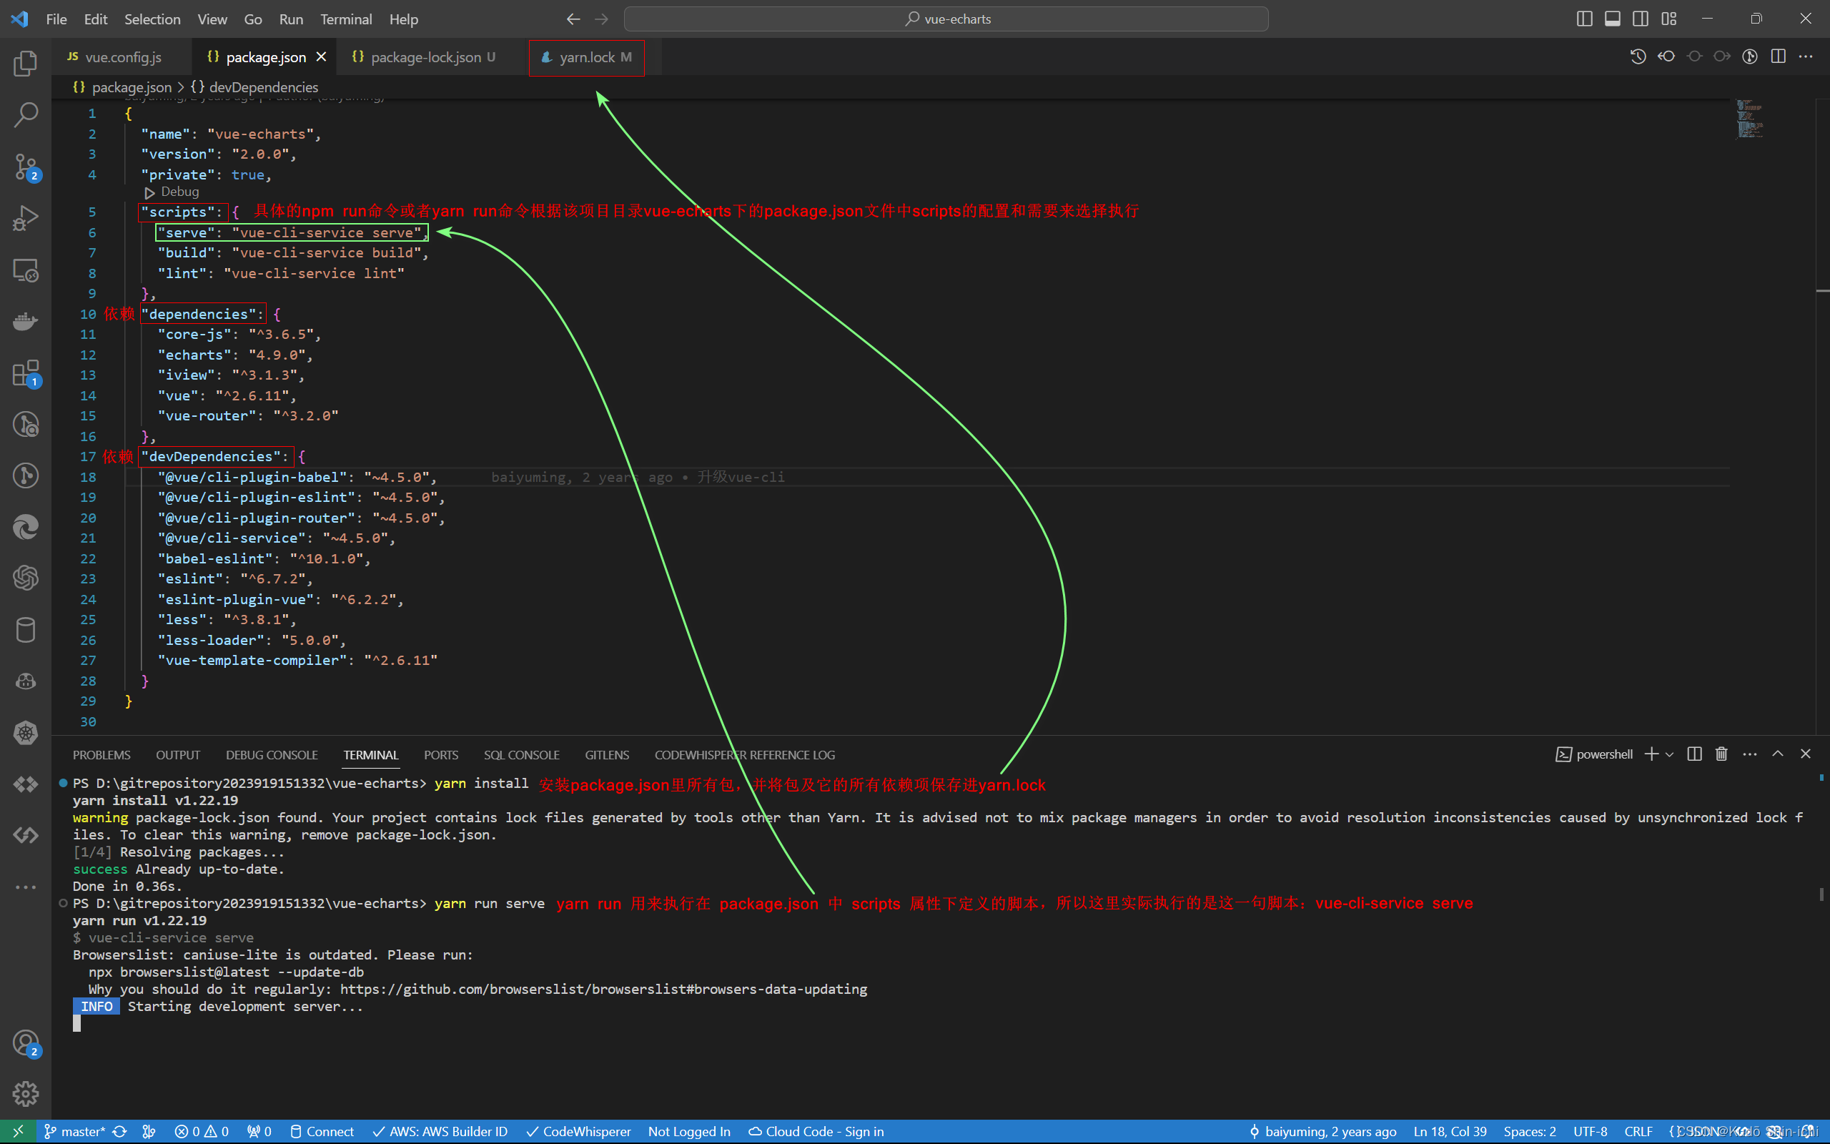Open the Docker view icon
This screenshot has width=1830, height=1144.
coord(26,322)
